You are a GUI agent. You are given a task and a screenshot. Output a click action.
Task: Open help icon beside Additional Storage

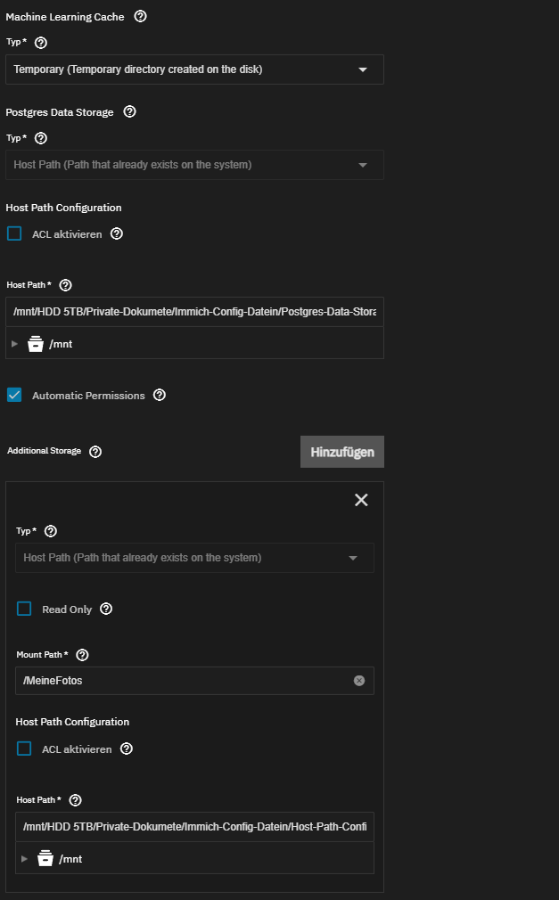95,452
